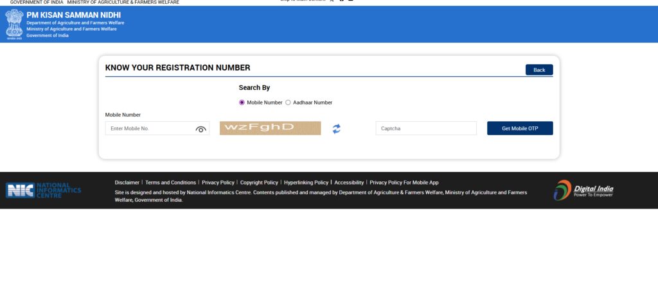Click the Search By label
This screenshot has width=658, height=307.
click(x=254, y=88)
